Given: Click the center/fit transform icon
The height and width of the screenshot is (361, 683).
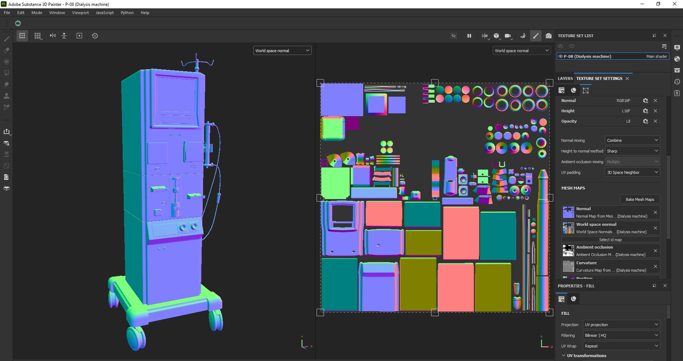Looking at the screenshot, I should [x=79, y=36].
